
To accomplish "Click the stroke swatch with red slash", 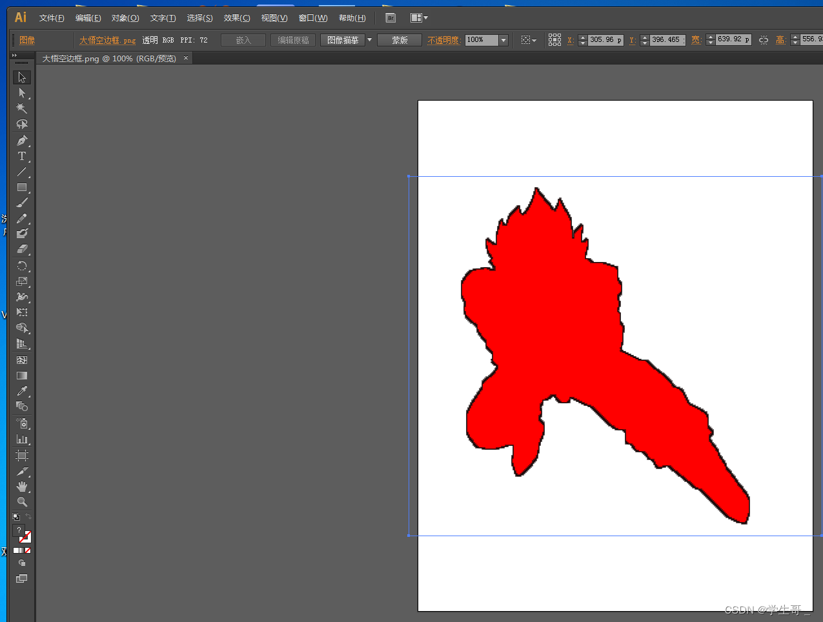I will [26, 537].
